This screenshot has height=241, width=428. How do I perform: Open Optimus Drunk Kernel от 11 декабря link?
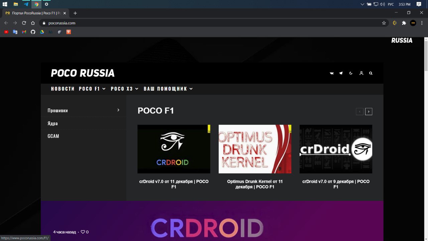[255, 184]
